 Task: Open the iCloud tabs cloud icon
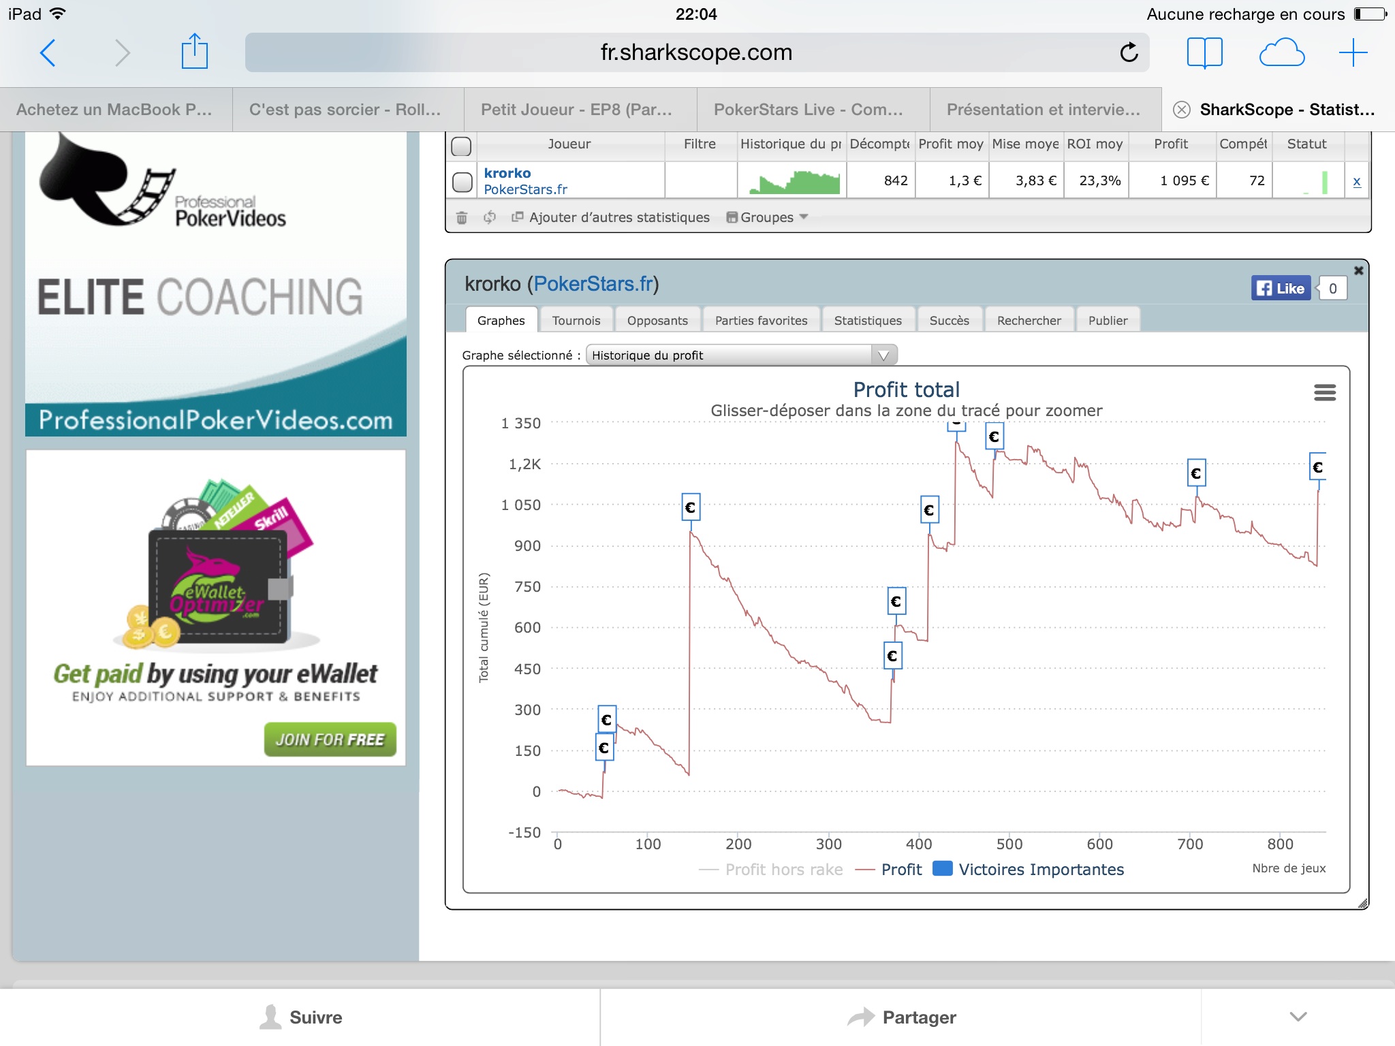[1281, 52]
